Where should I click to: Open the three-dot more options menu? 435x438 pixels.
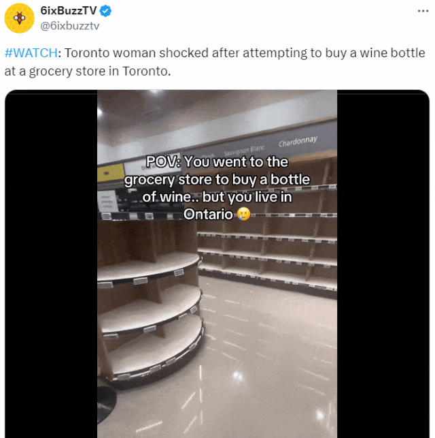tap(423, 11)
